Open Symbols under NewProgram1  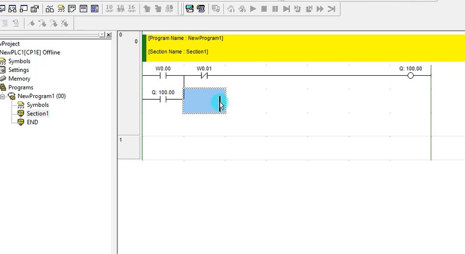tap(38, 105)
